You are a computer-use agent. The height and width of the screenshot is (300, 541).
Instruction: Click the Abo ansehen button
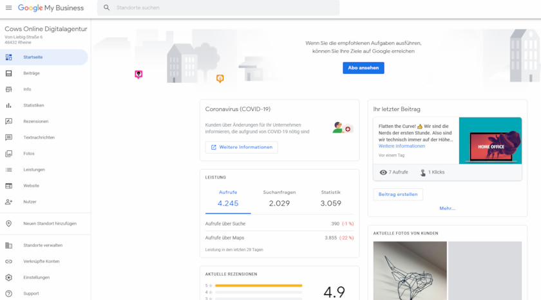(x=363, y=68)
